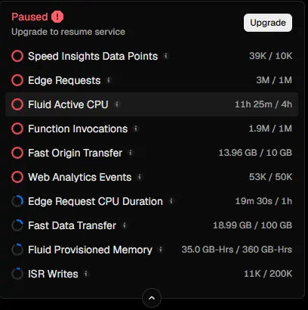Click red usage ring for Speed Insights Data Points
This screenshot has width=308, height=310.
17,56
